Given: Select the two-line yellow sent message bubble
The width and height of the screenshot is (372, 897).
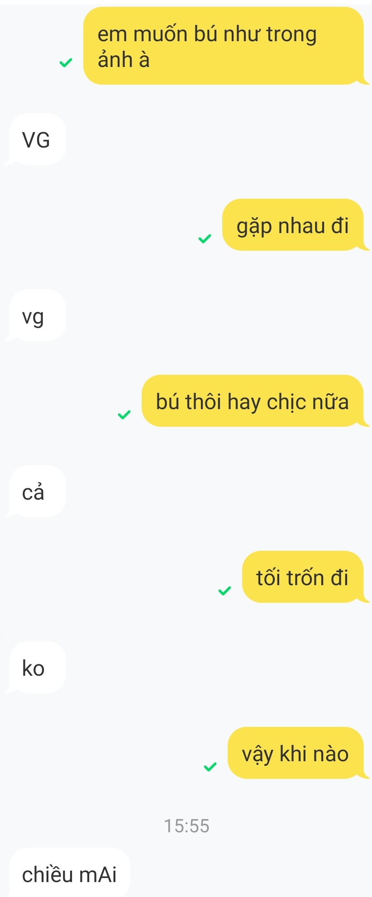Looking at the screenshot, I should 224,46.
